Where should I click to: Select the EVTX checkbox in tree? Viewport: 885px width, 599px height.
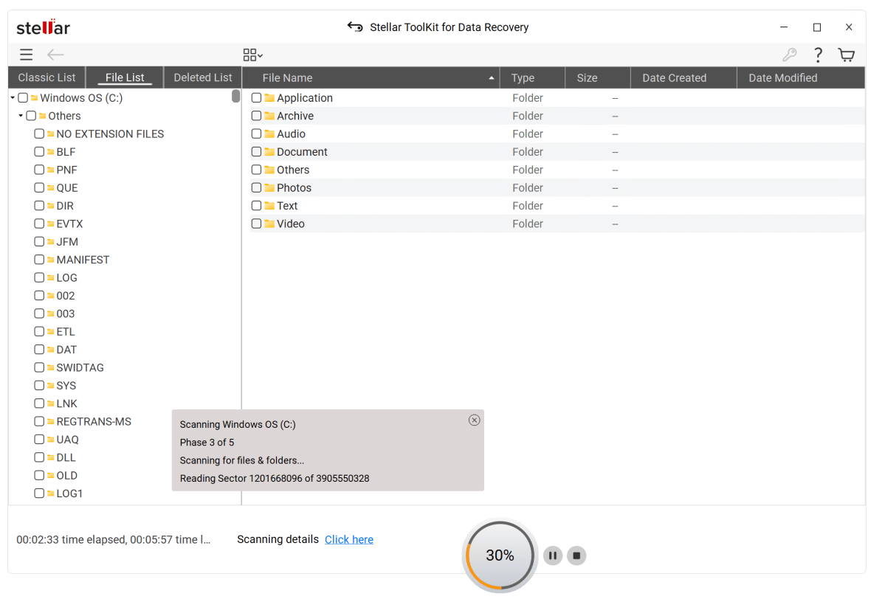tap(39, 224)
